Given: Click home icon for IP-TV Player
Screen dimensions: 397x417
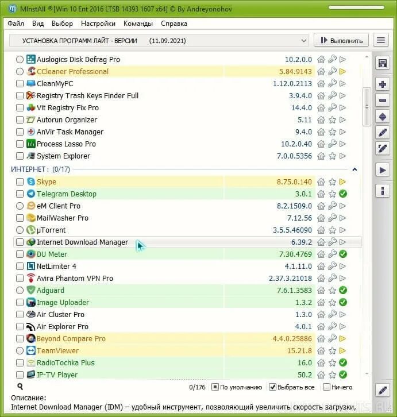Looking at the screenshot, I should coord(321,374).
